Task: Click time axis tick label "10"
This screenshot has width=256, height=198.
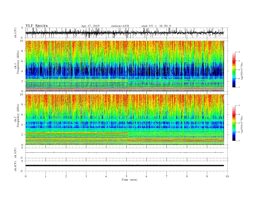Action: pos(227,176)
